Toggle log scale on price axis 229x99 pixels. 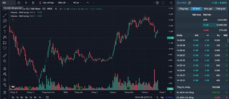click(162, 97)
